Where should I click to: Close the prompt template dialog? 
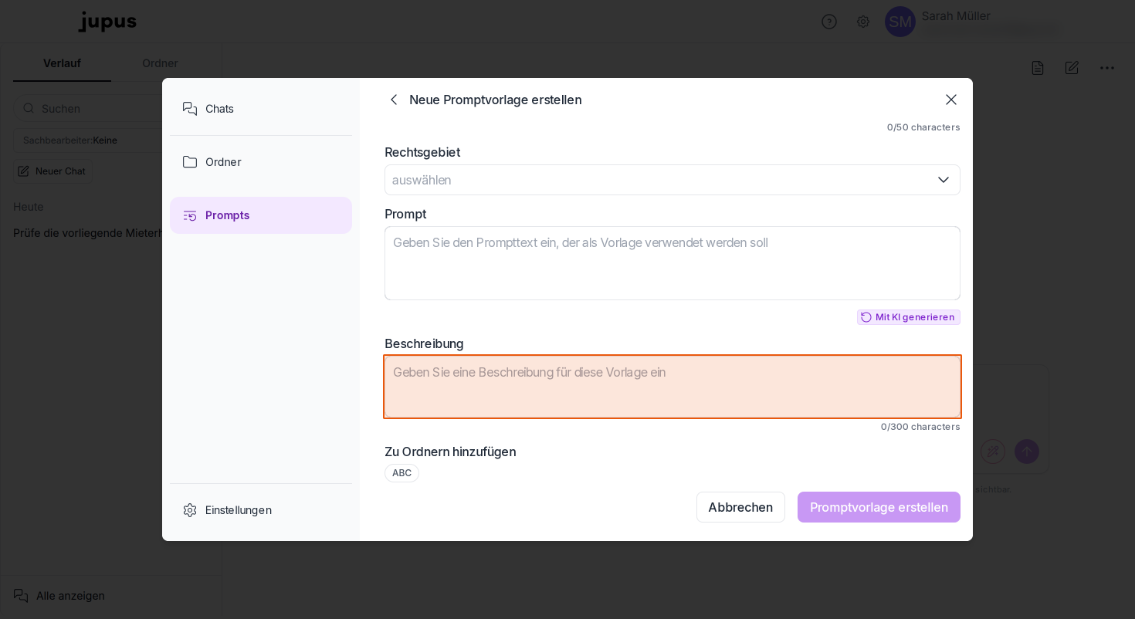tap(951, 100)
